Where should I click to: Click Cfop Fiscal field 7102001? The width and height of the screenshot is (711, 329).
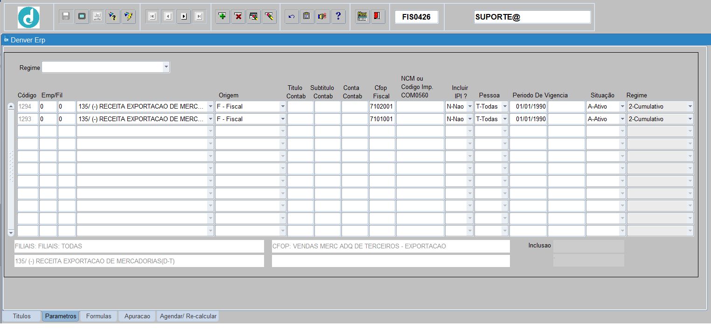point(382,106)
